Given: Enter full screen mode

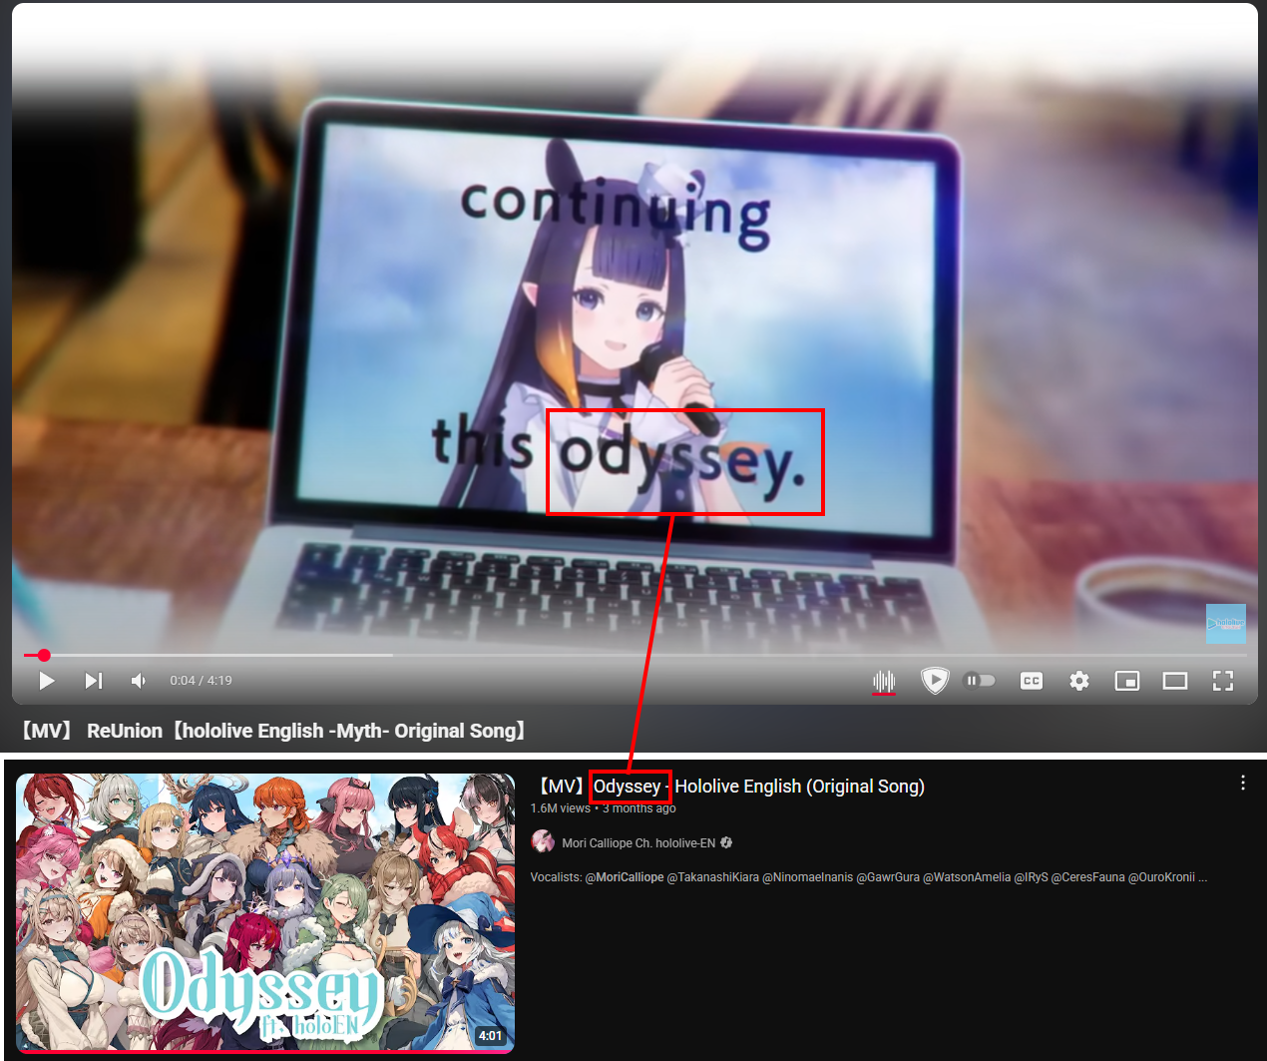Looking at the screenshot, I should tap(1223, 681).
